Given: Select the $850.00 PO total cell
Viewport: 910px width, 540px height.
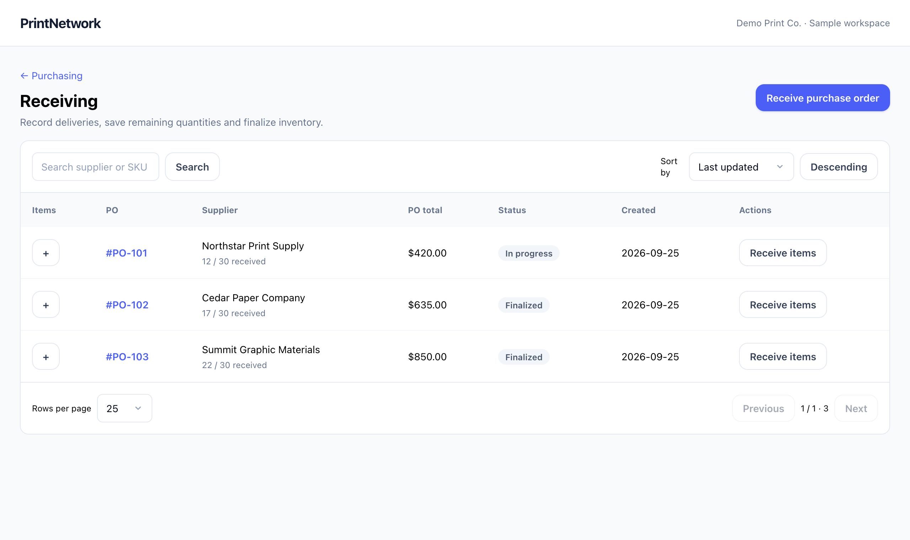Looking at the screenshot, I should point(427,357).
